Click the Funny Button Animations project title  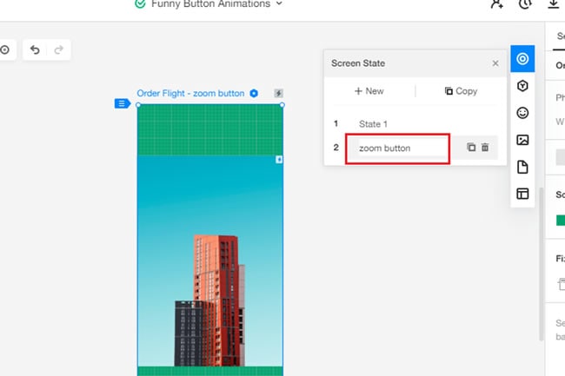click(x=211, y=4)
